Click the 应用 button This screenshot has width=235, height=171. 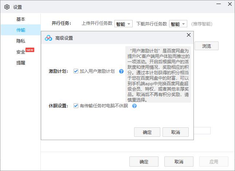tap(214, 162)
